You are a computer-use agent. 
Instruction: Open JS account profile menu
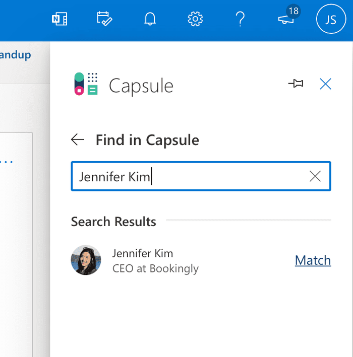pyautogui.click(x=331, y=19)
